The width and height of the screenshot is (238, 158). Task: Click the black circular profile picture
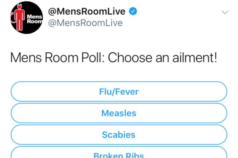tap(26, 17)
